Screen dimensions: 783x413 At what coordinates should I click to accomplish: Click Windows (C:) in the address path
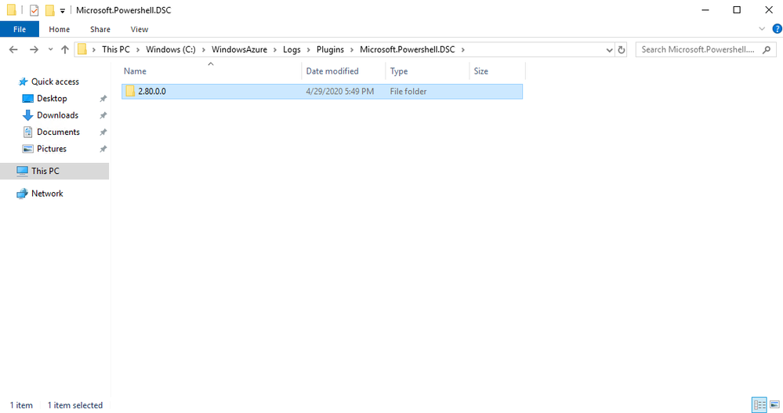click(171, 49)
